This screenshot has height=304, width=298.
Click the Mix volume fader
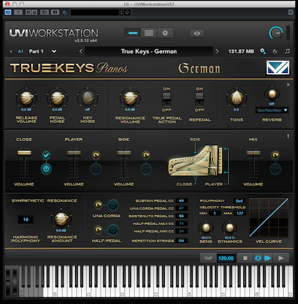click(253, 153)
